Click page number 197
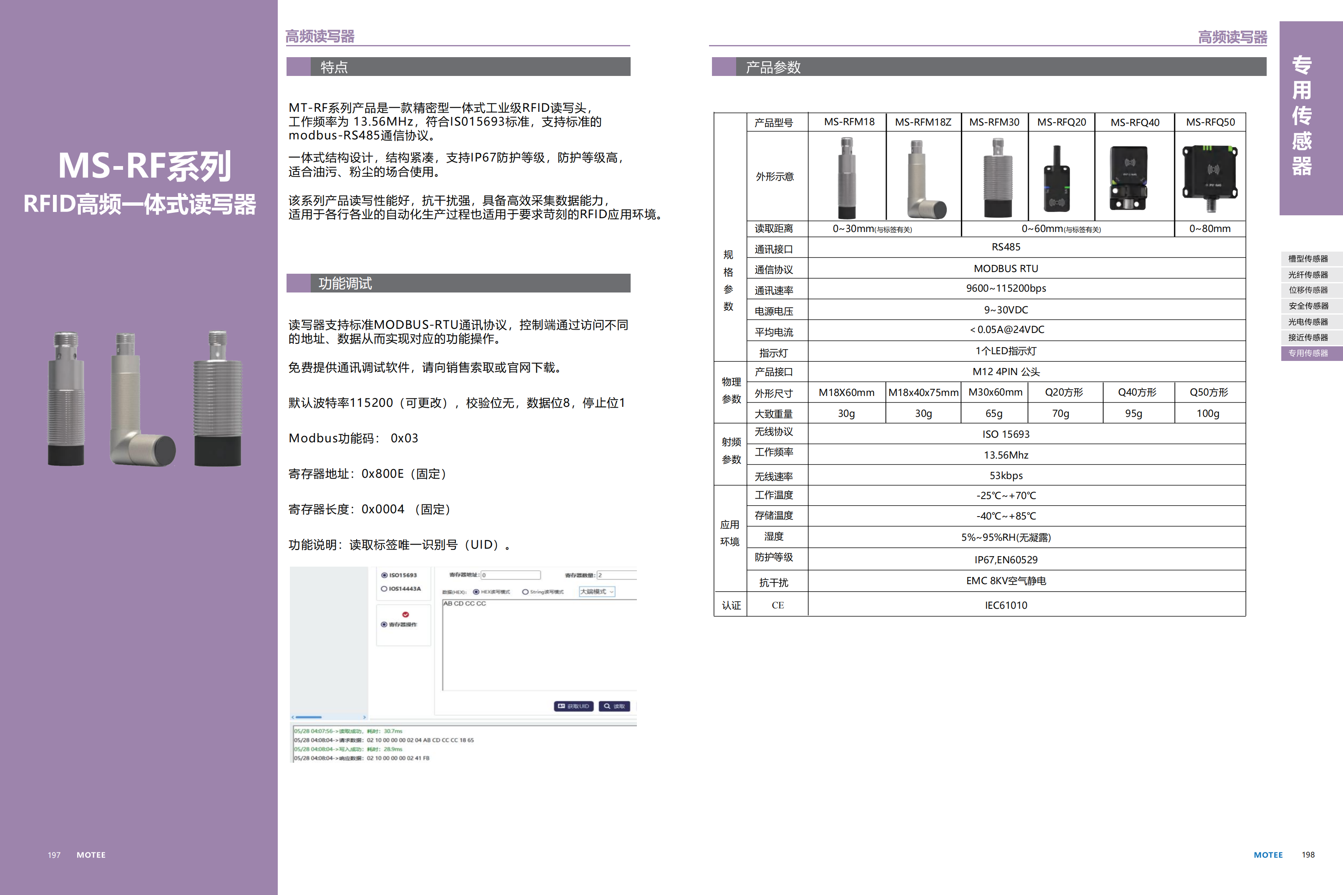The height and width of the screenshot is (895, 1343). [x=54, y=855]
